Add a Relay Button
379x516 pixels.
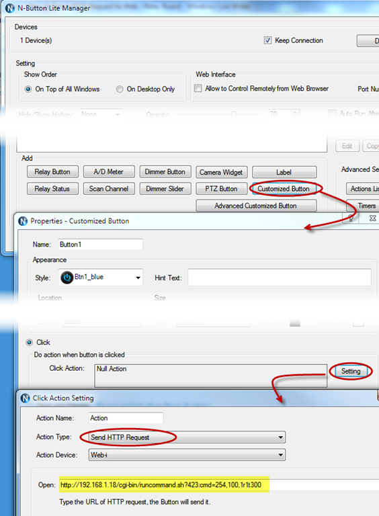coord(52,172)
